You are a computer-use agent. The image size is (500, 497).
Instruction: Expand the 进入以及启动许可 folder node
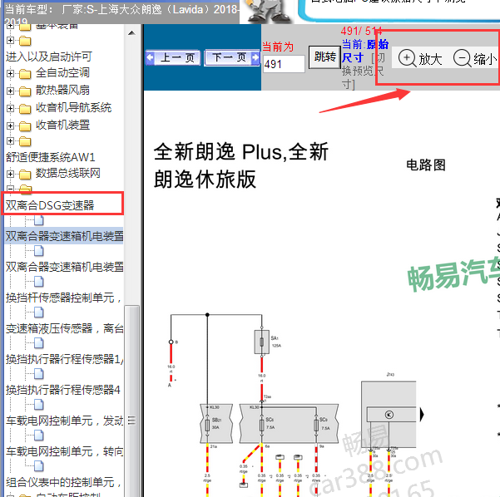click(10, 41)
